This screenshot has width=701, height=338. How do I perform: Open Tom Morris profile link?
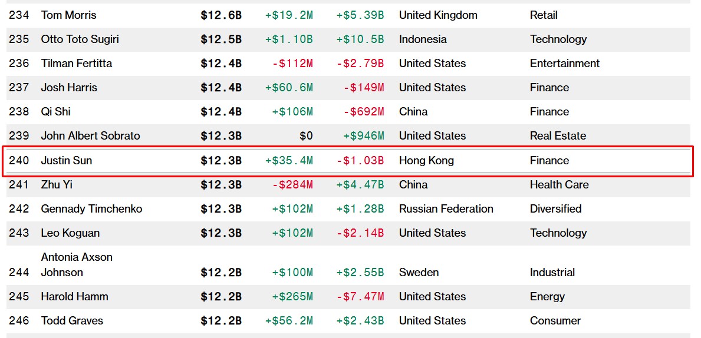click(68, 15)
